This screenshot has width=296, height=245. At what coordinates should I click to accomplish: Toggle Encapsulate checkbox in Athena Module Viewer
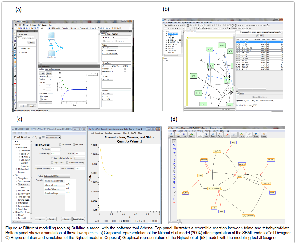pos(116,41)
